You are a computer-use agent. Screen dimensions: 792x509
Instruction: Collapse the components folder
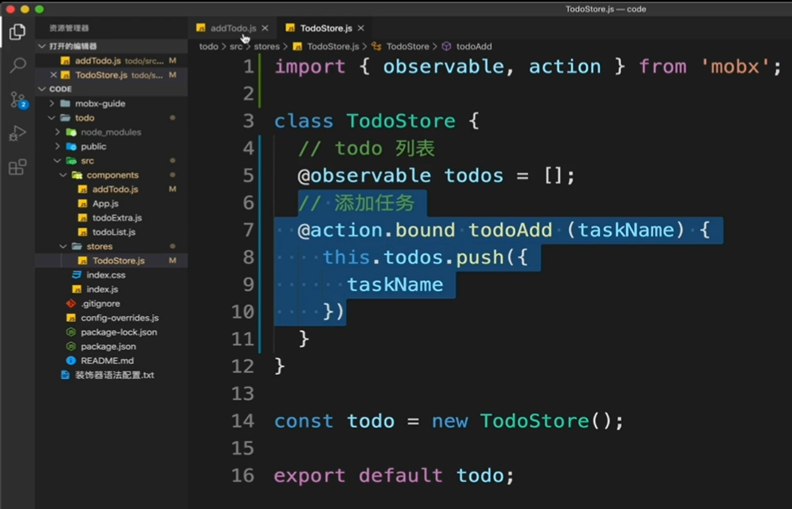111,175
